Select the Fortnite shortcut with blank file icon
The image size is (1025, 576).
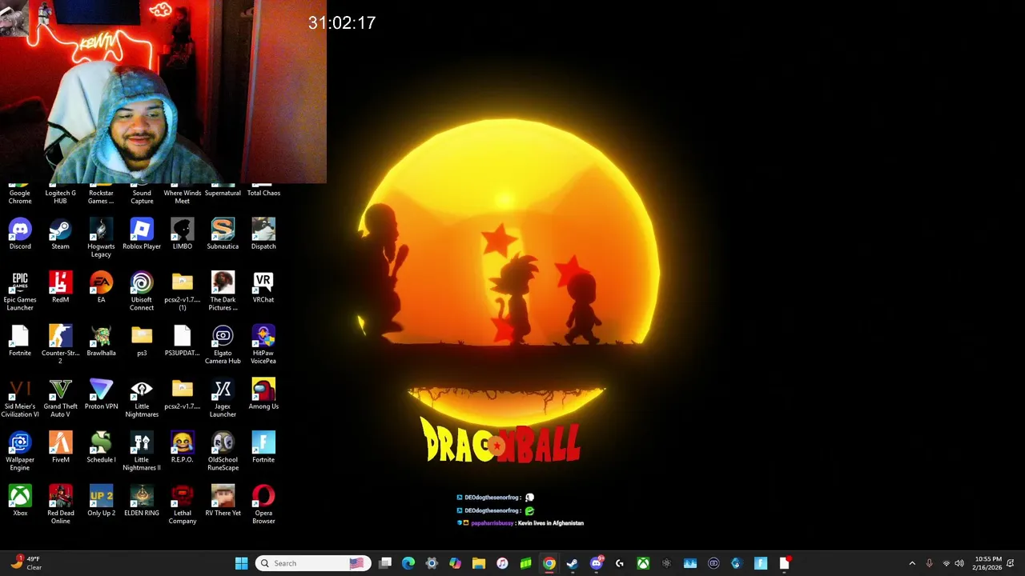tap(20, 342)
